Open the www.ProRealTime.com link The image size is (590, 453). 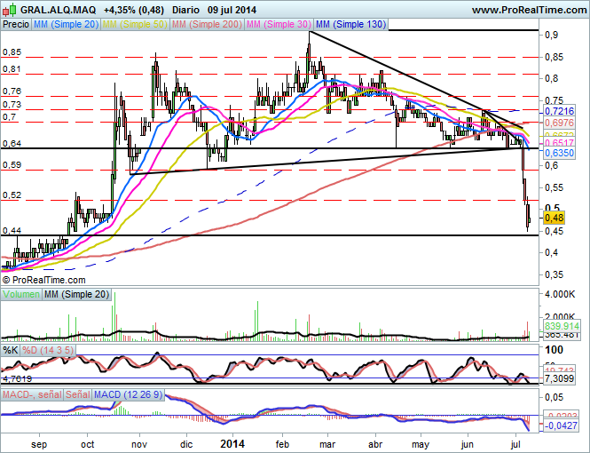coord(528,9)
